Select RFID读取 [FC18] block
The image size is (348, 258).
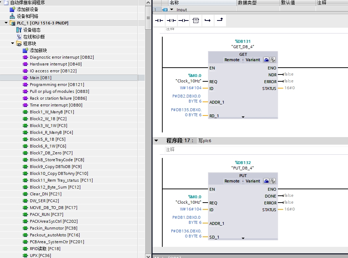(x=45, y=249)
